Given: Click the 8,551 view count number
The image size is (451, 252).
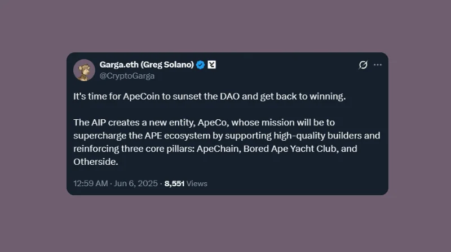Looking at the screenshot, I should (x=174, y=183).
